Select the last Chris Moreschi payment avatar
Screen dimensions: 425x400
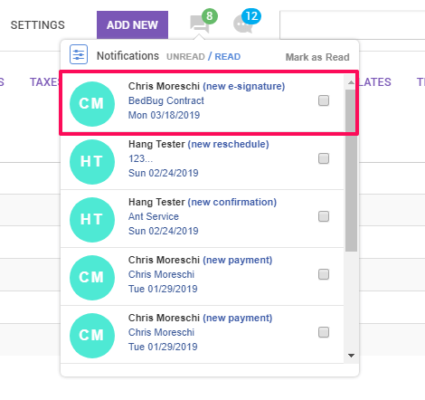[x=92, y=336]
